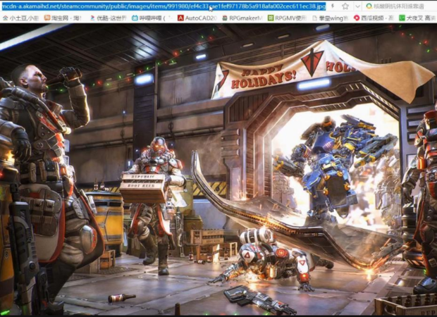Open the 淘宝网 bookmark
Viewport: 437px width, 317px height.
tap(63, 18)
